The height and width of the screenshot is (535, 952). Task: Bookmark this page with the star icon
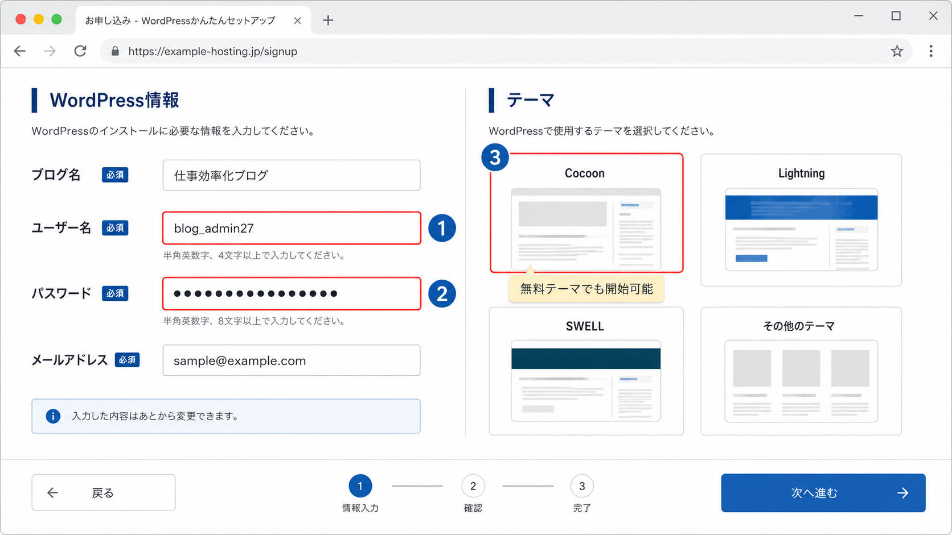pyautogui.click(x=897, y=51)
